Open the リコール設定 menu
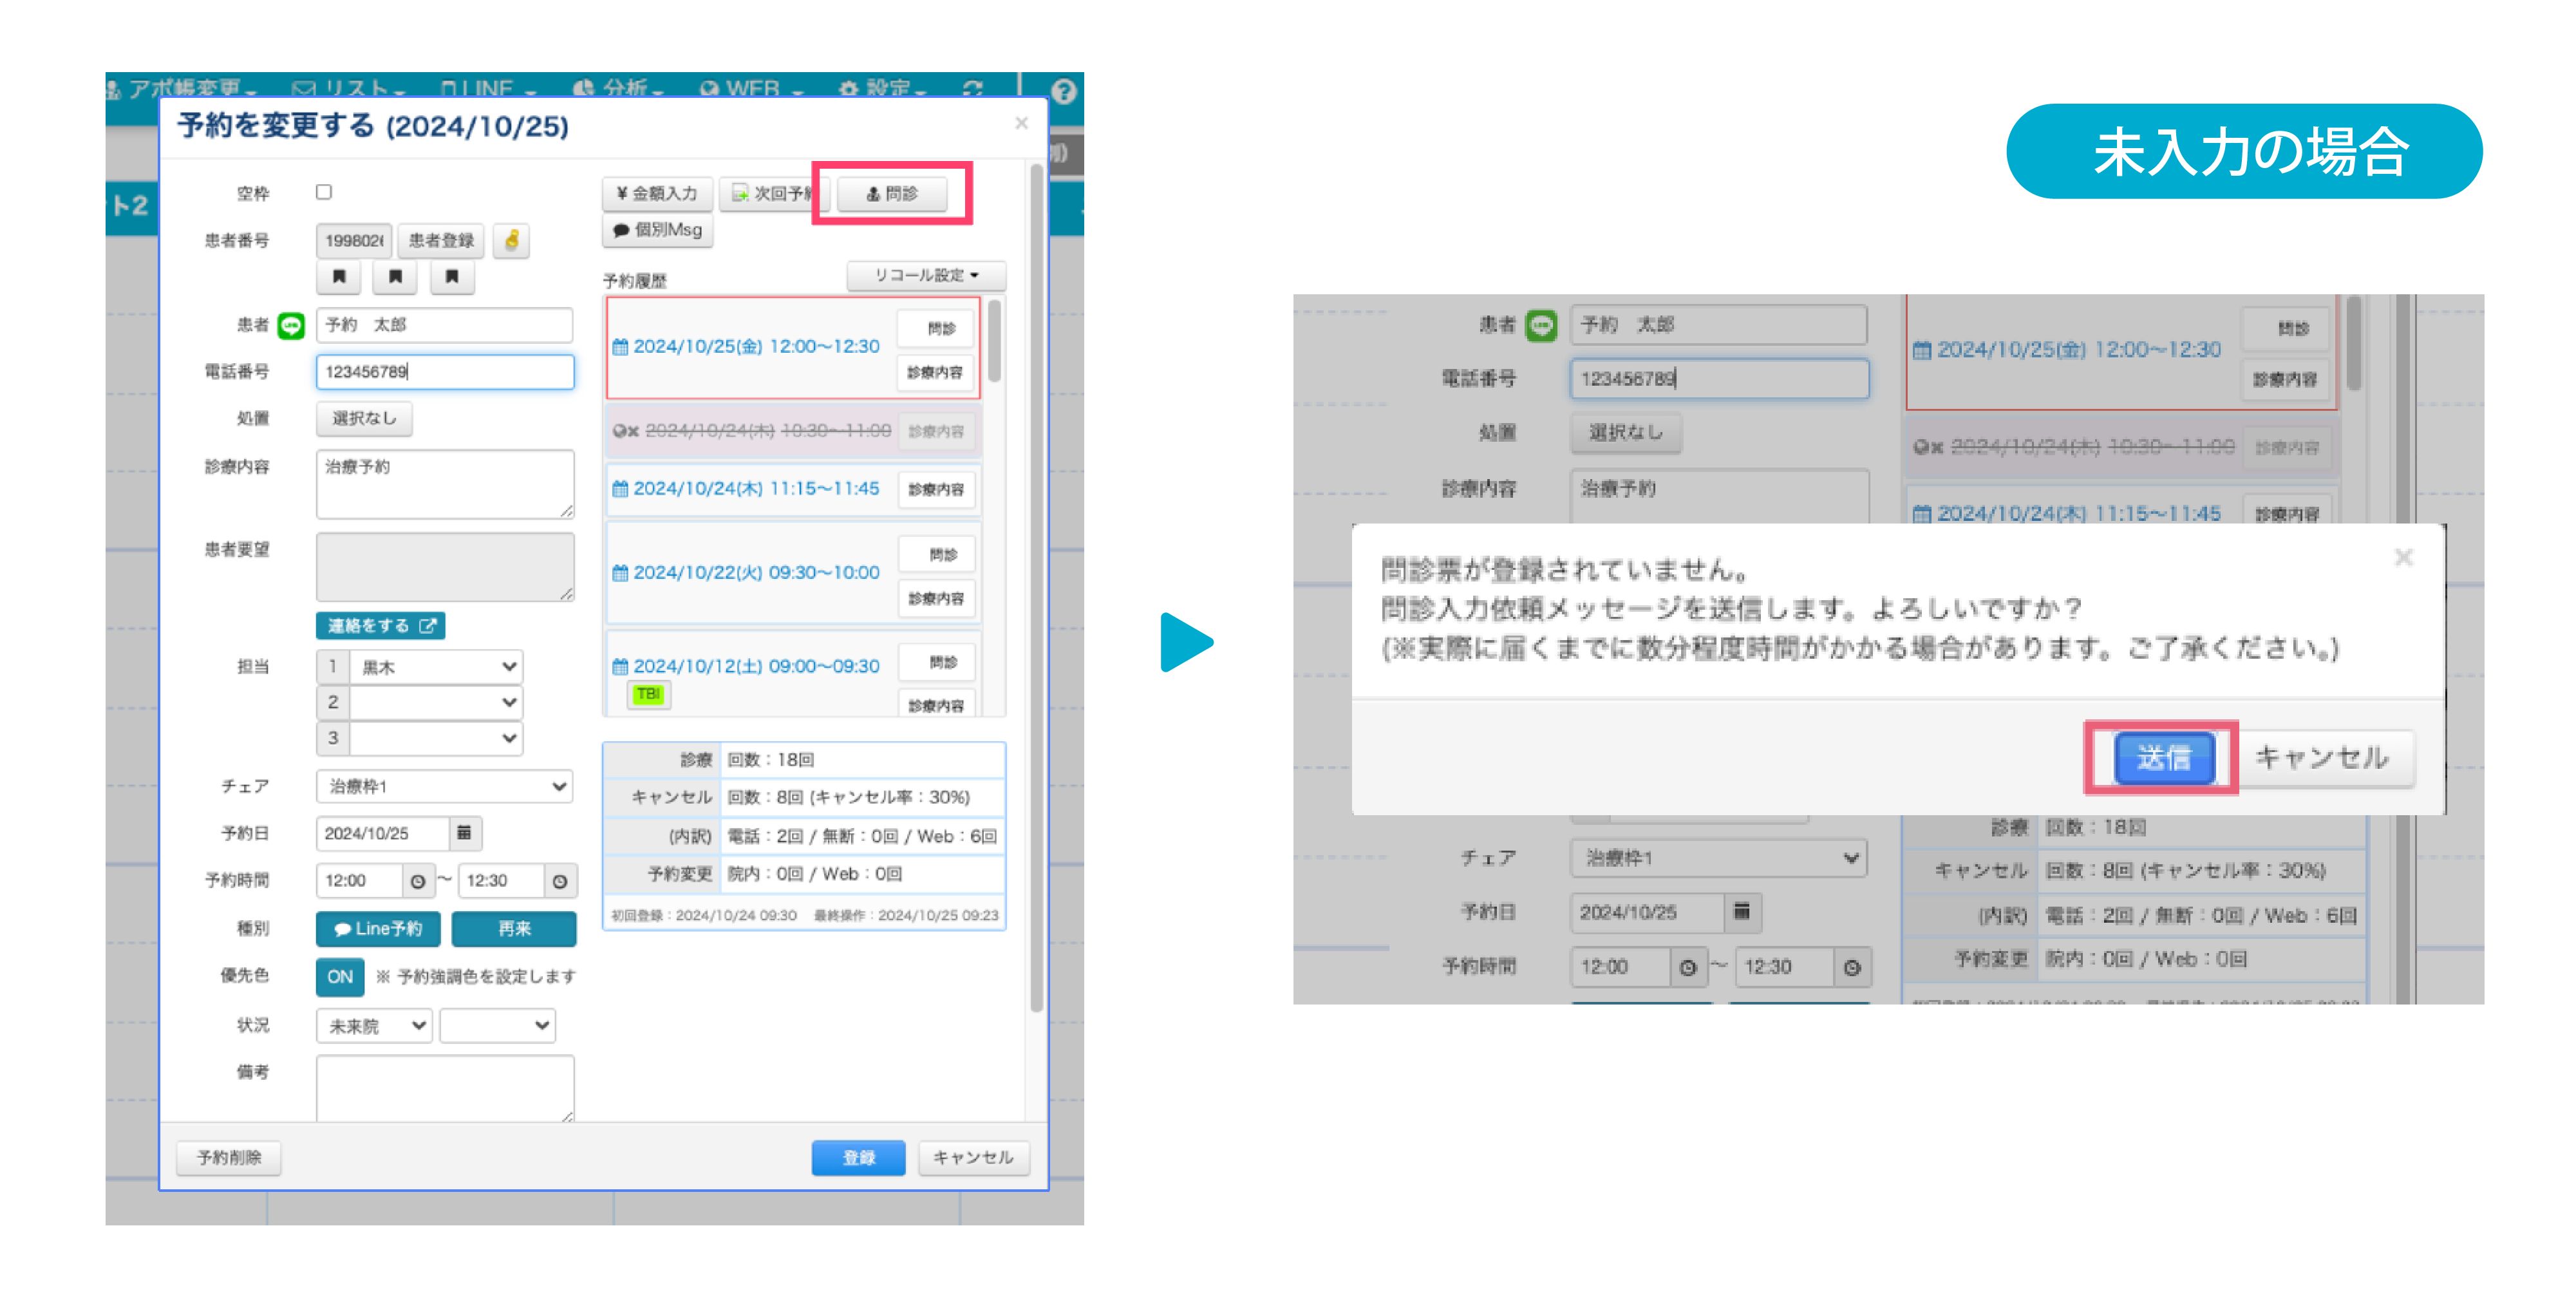Viewport: 2576px width, 1302px height. pyautogui.click(x=926, y=275)
